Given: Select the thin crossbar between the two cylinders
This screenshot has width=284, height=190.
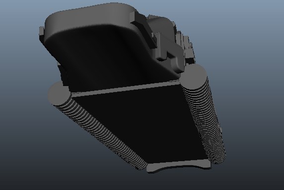Looking at the screenshot, I should 126,89.
